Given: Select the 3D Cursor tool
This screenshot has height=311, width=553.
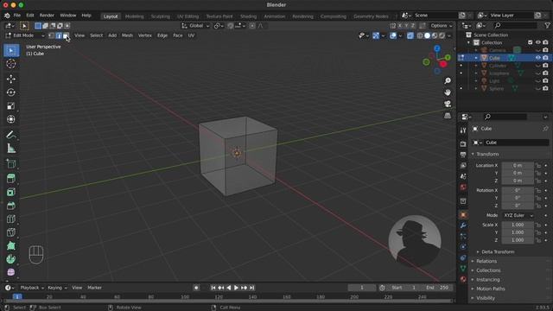Looking at the screenshot, I should click(x=11, y=64).
